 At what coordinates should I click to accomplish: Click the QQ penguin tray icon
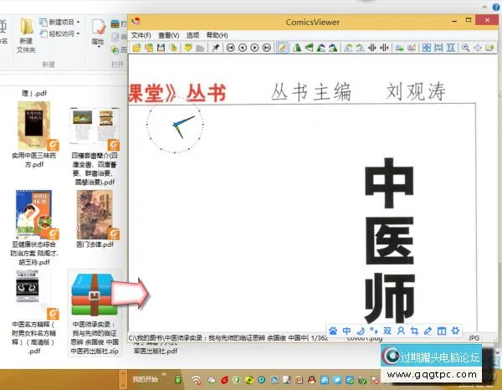coord(311,380)
